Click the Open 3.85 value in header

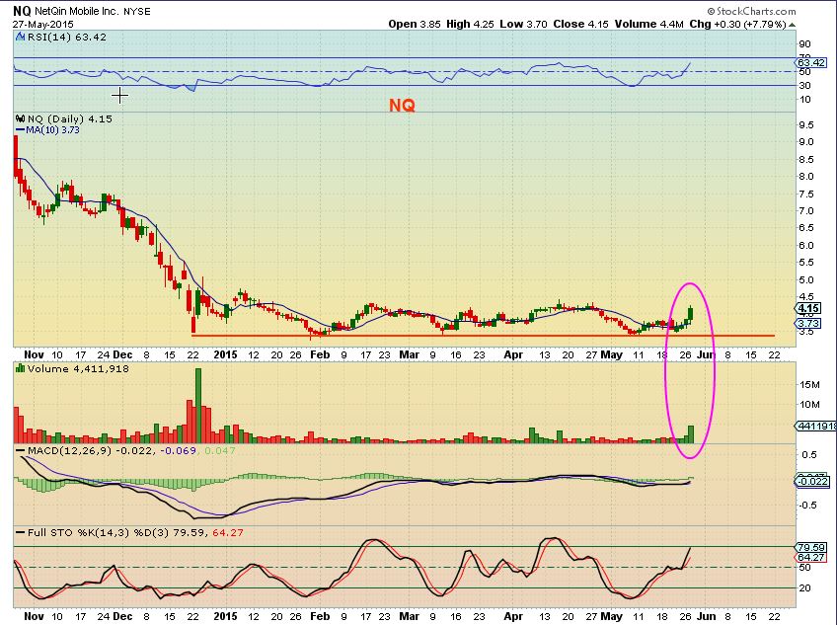415,24
